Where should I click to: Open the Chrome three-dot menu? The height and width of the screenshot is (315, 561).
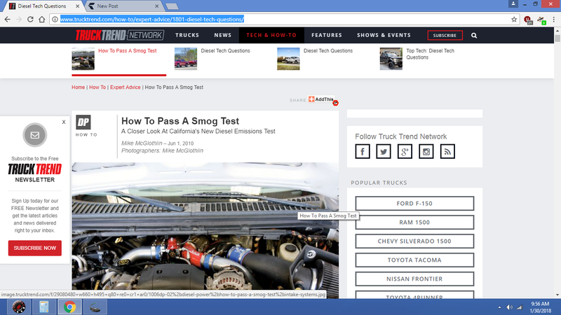(x=553, y=20)
